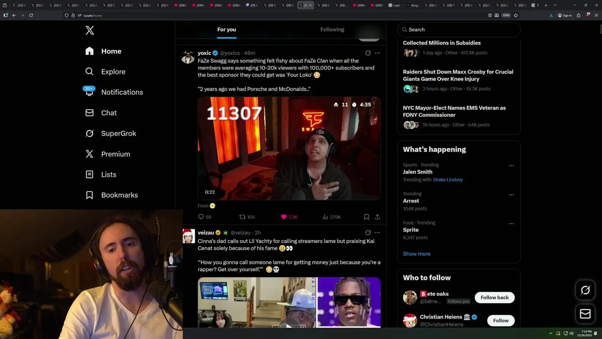Screen dimensions: 602x339
Task: Open the floating Messages envelope button
Action: click(x=585, y=314)
